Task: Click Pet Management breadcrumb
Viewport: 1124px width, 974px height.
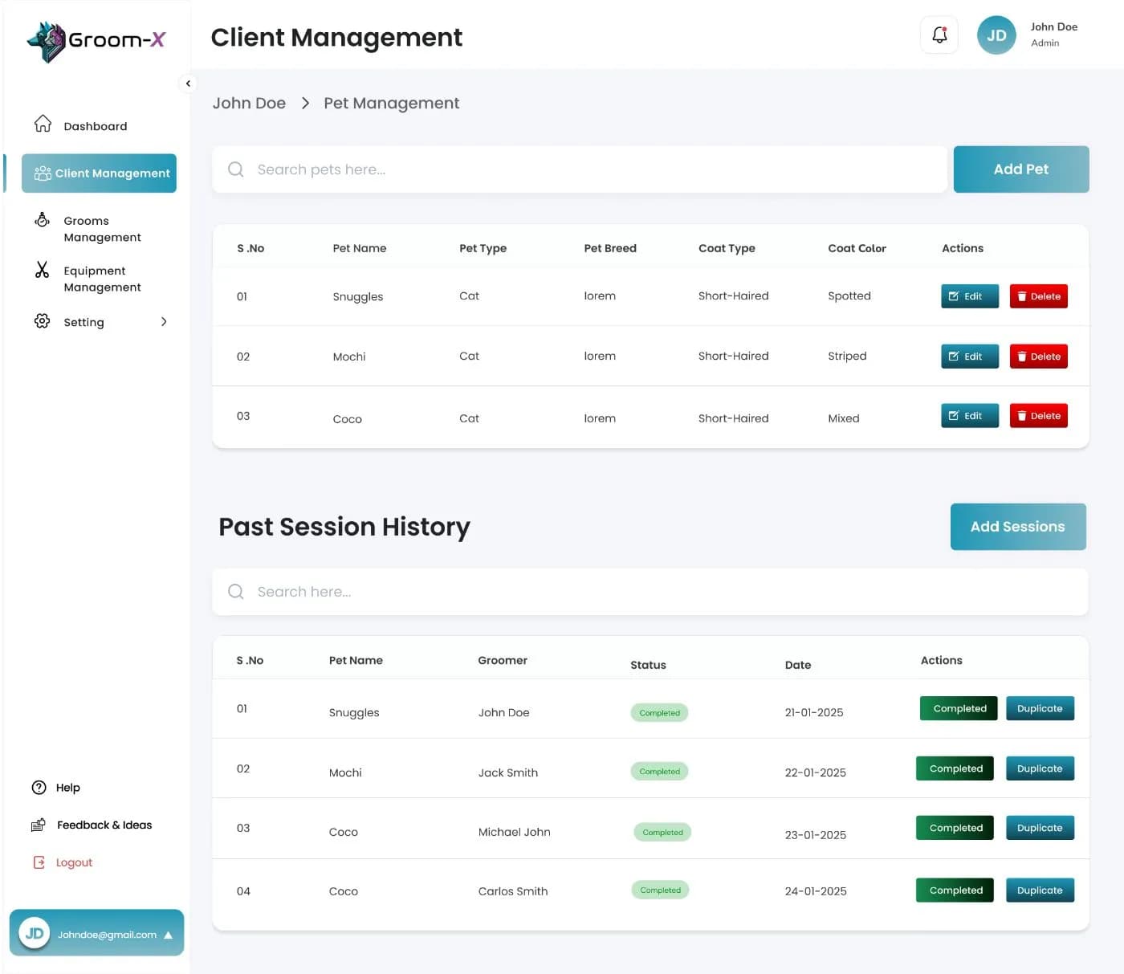Action: [392, 103]
